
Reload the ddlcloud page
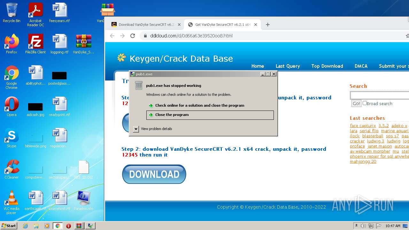tap(133, 36)
